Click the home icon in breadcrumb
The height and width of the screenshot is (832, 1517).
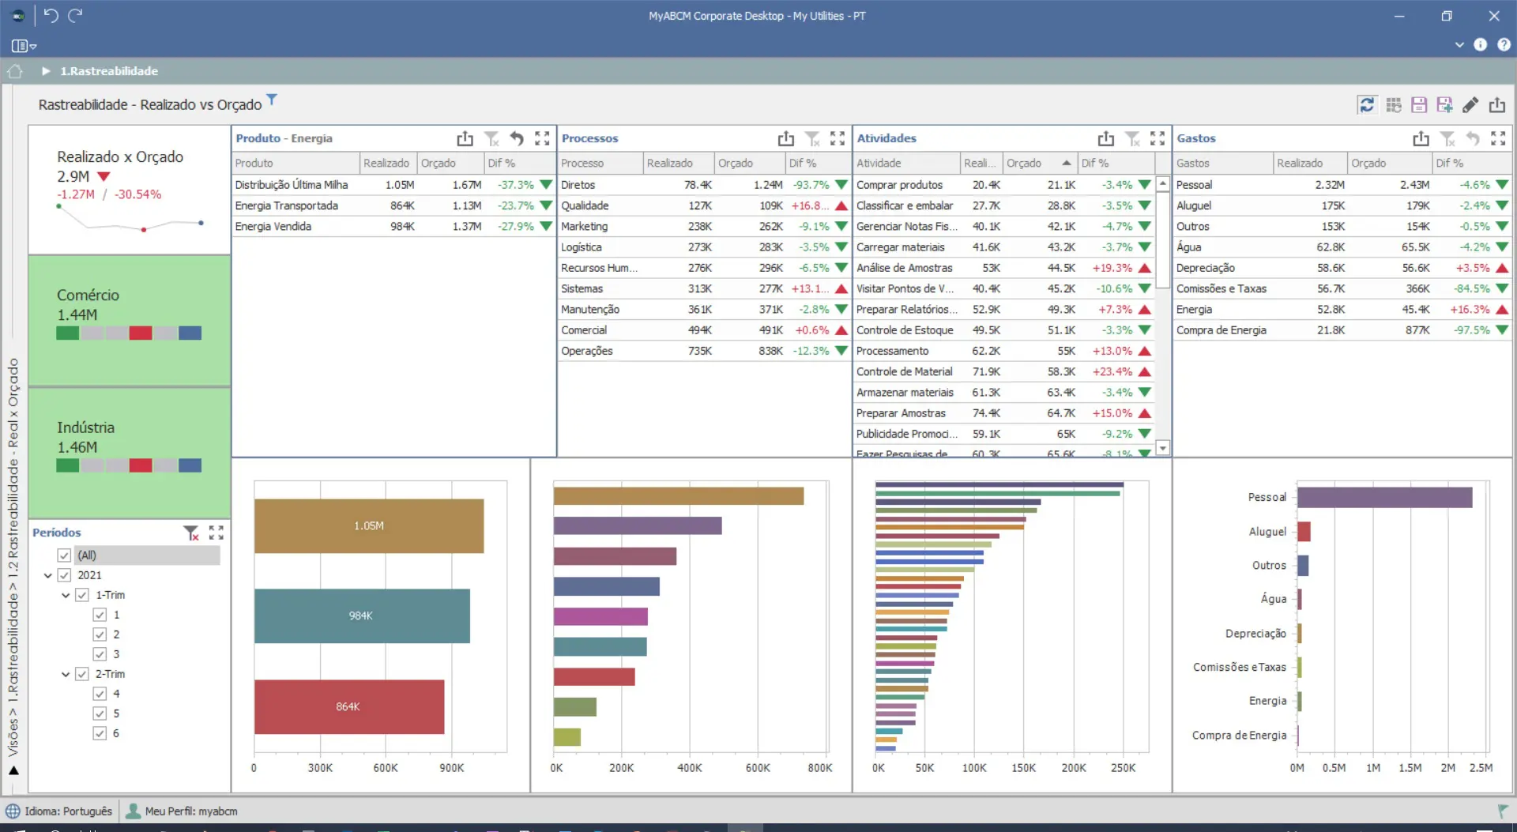(x=15, y=71)
